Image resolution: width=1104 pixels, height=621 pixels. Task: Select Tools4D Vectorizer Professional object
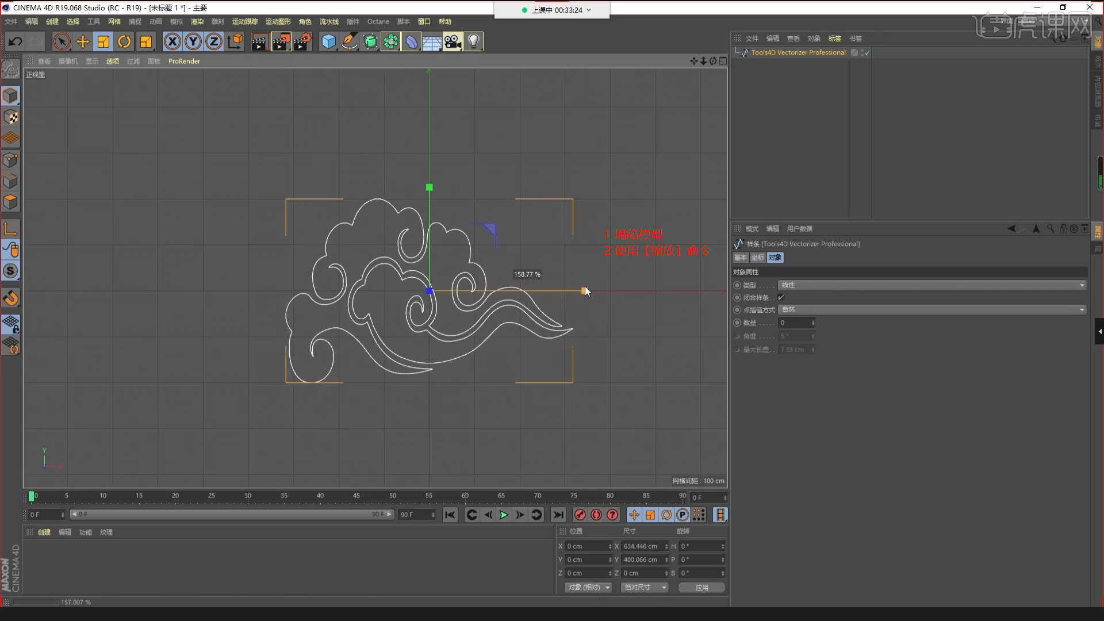798,52
